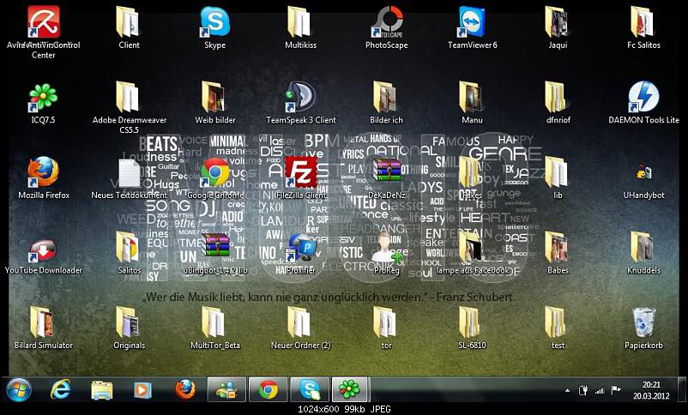Click the Show desktop strip
Viewport: 688px width, 415px height.
coord(683,389)
